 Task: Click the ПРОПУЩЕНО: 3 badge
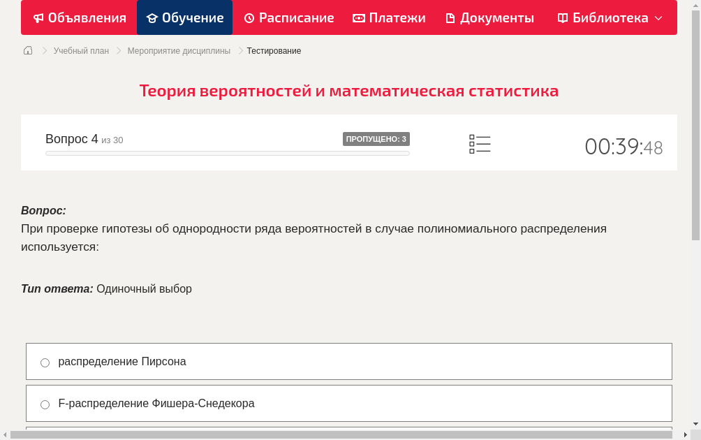click(x=378, y=138)
